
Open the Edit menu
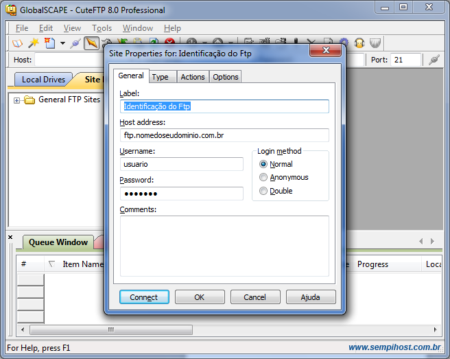tap(46, 28)
